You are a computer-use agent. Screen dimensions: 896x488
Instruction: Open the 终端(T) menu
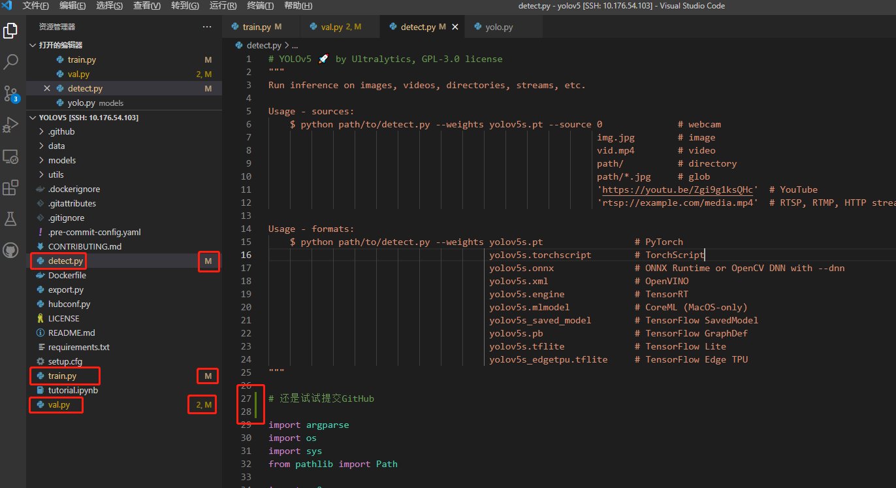261,6
